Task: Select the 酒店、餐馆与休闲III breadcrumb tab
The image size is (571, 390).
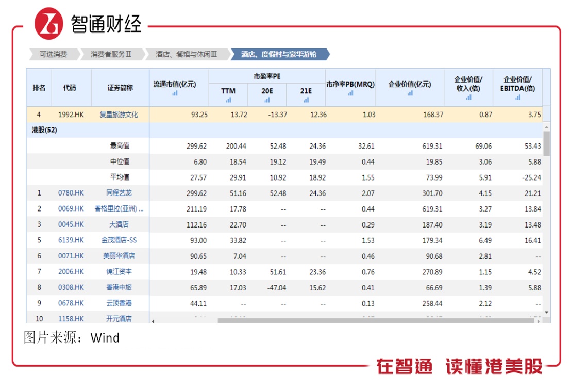Action: pyautogui.click(x=187, y=54)
